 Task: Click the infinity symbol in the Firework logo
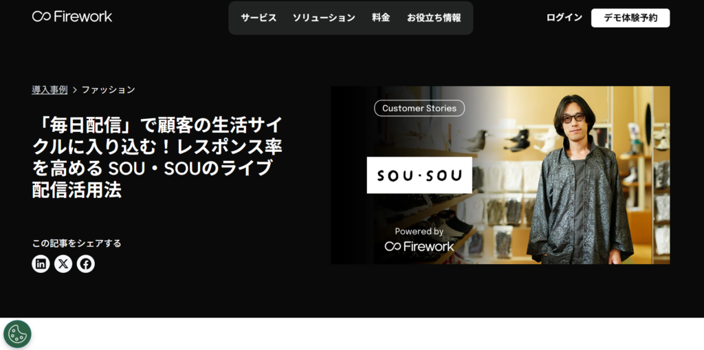coord(41,17)
